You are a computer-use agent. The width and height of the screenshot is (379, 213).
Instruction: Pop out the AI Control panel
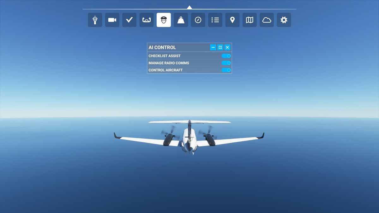point(220,47)
